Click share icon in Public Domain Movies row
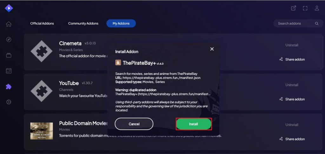 tap(281, 139)
